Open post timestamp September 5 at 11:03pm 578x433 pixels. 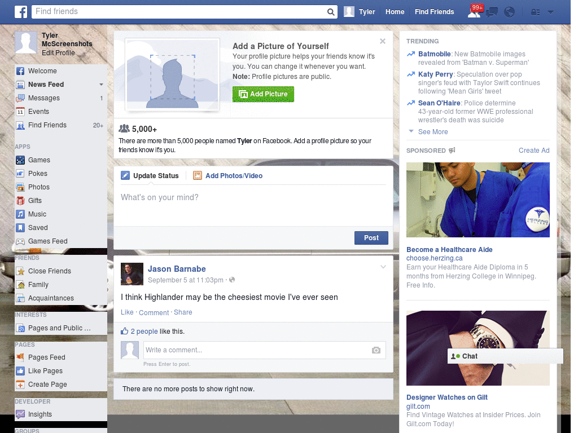(x=185, y=280)
